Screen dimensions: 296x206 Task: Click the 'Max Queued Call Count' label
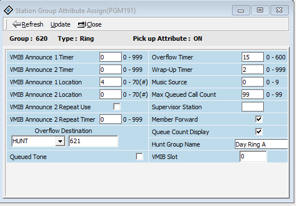(x=184, y=95)
